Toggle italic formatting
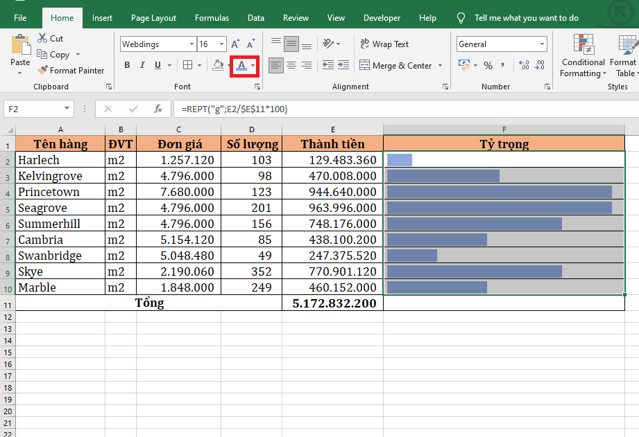This screenshot has height=437, width=639. click(x=142, y=65)
